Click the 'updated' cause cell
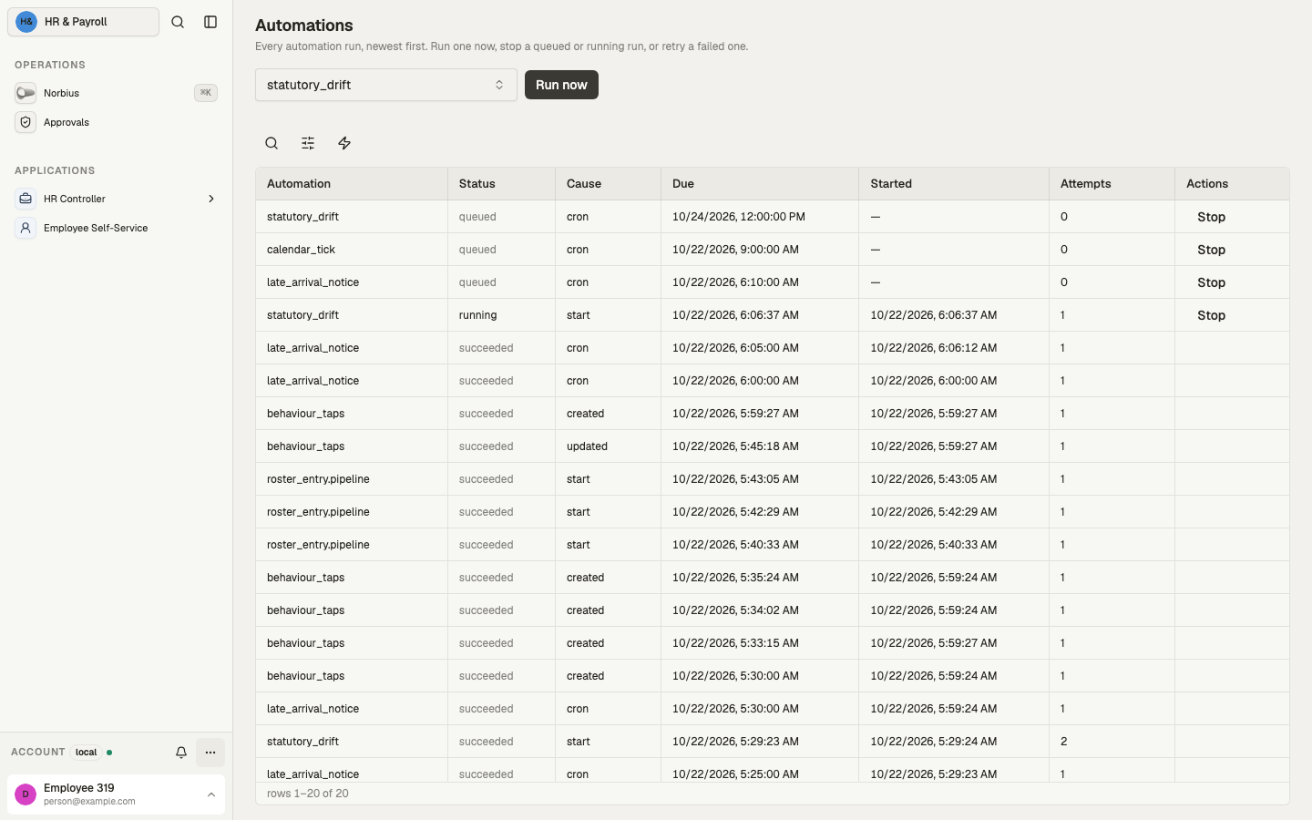This screenshot has height=820, width=1312. point(608,446)
